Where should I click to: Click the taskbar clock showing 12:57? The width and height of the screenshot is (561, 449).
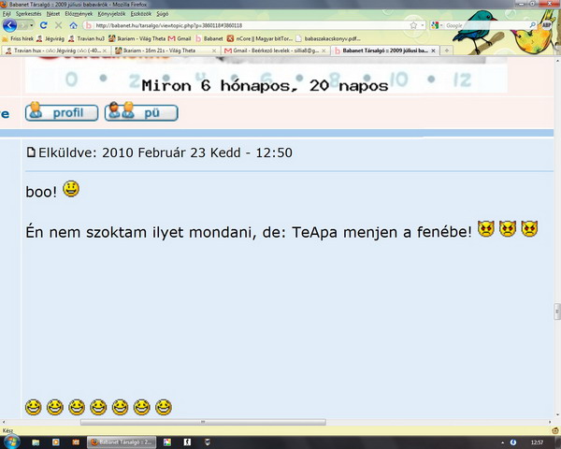tap(537, 442)
